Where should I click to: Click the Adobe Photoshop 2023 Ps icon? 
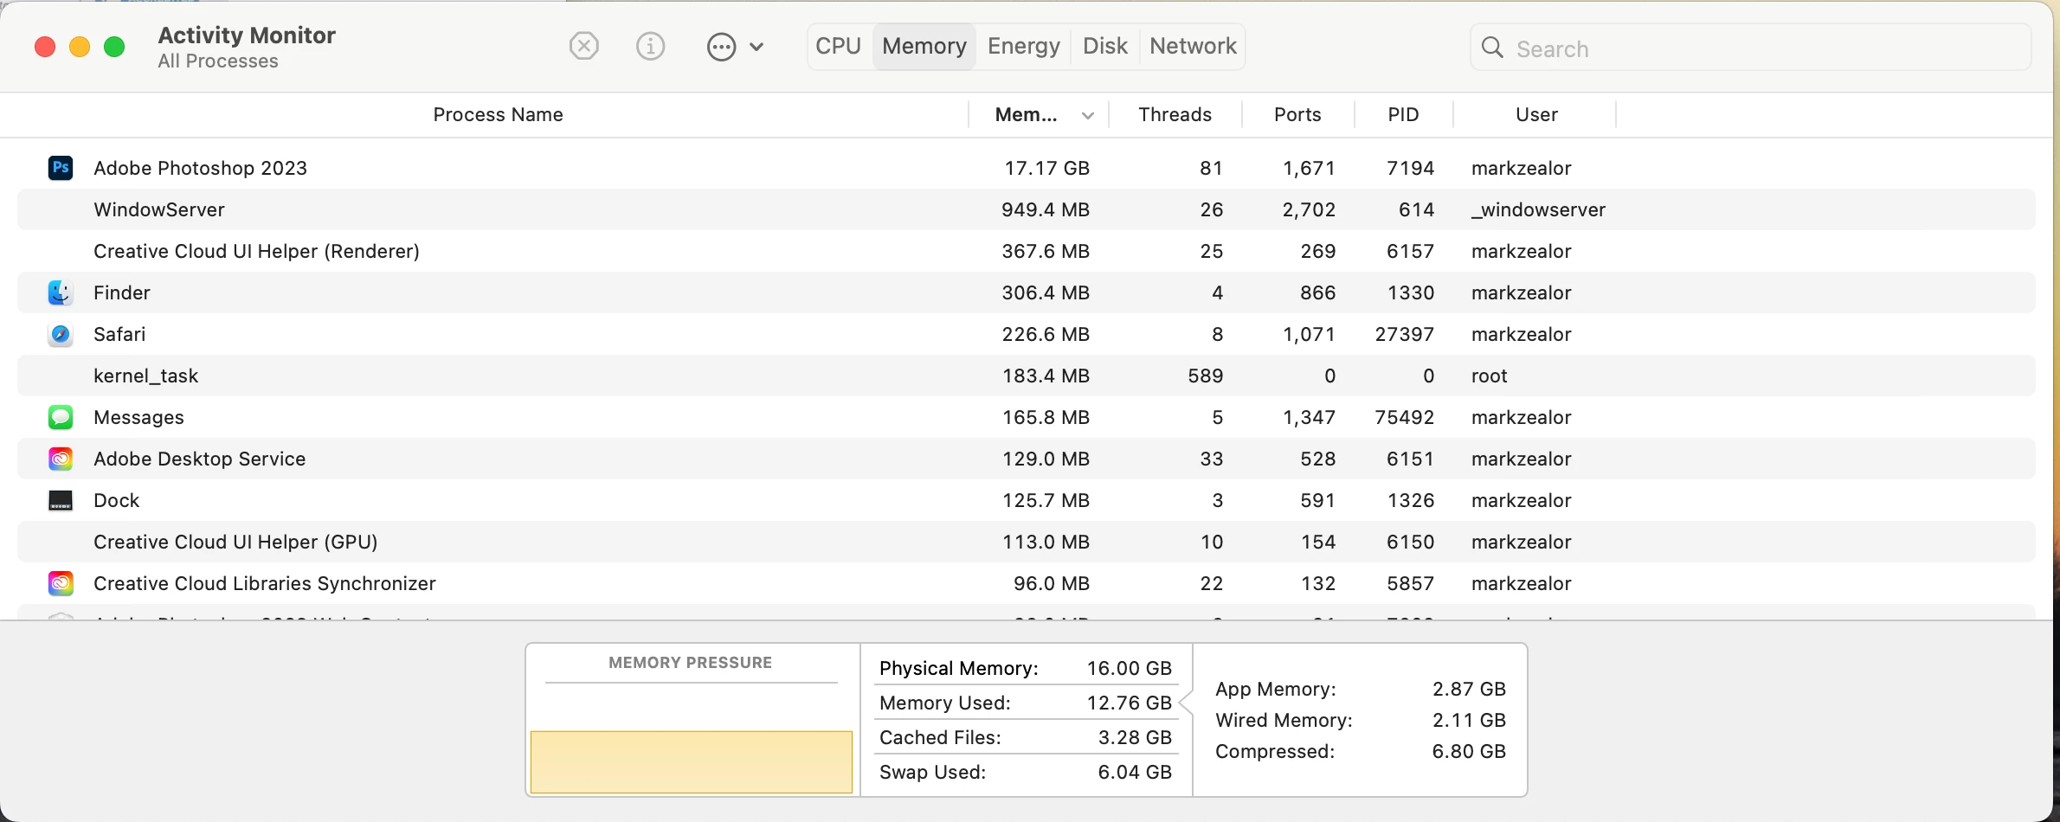tap(61, 168)
